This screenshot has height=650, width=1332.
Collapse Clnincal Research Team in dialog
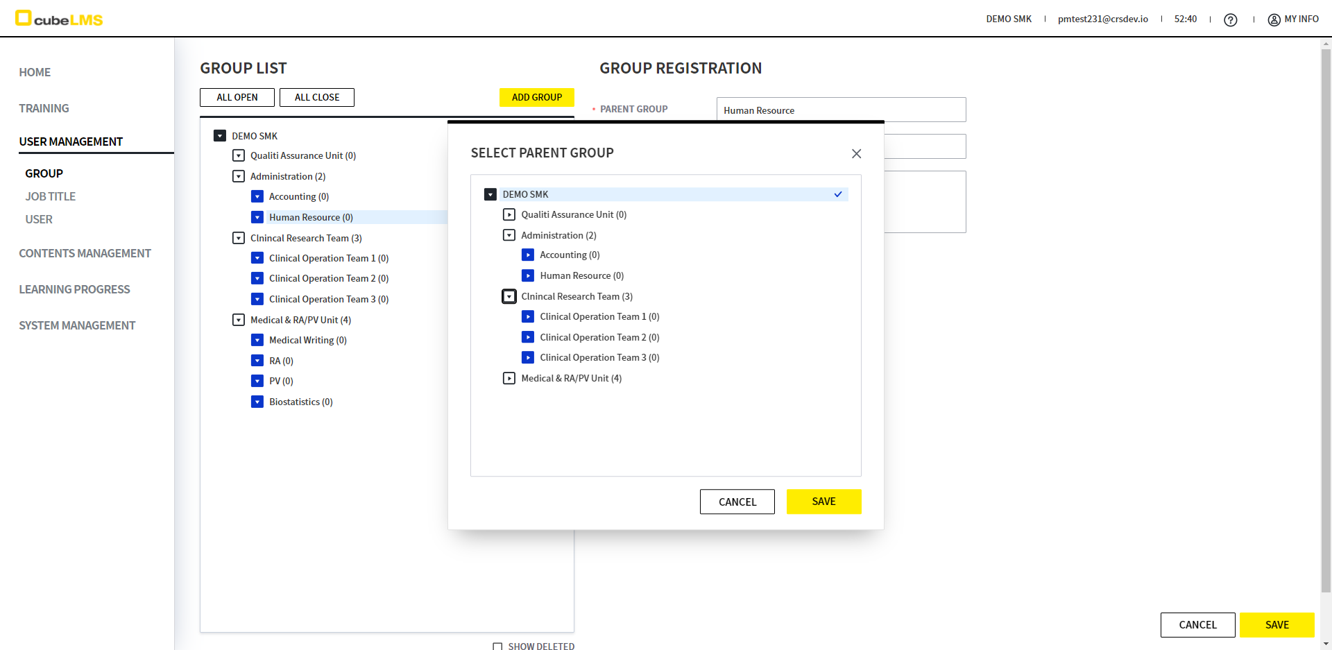pyautogui.click(x=509, y=297)
